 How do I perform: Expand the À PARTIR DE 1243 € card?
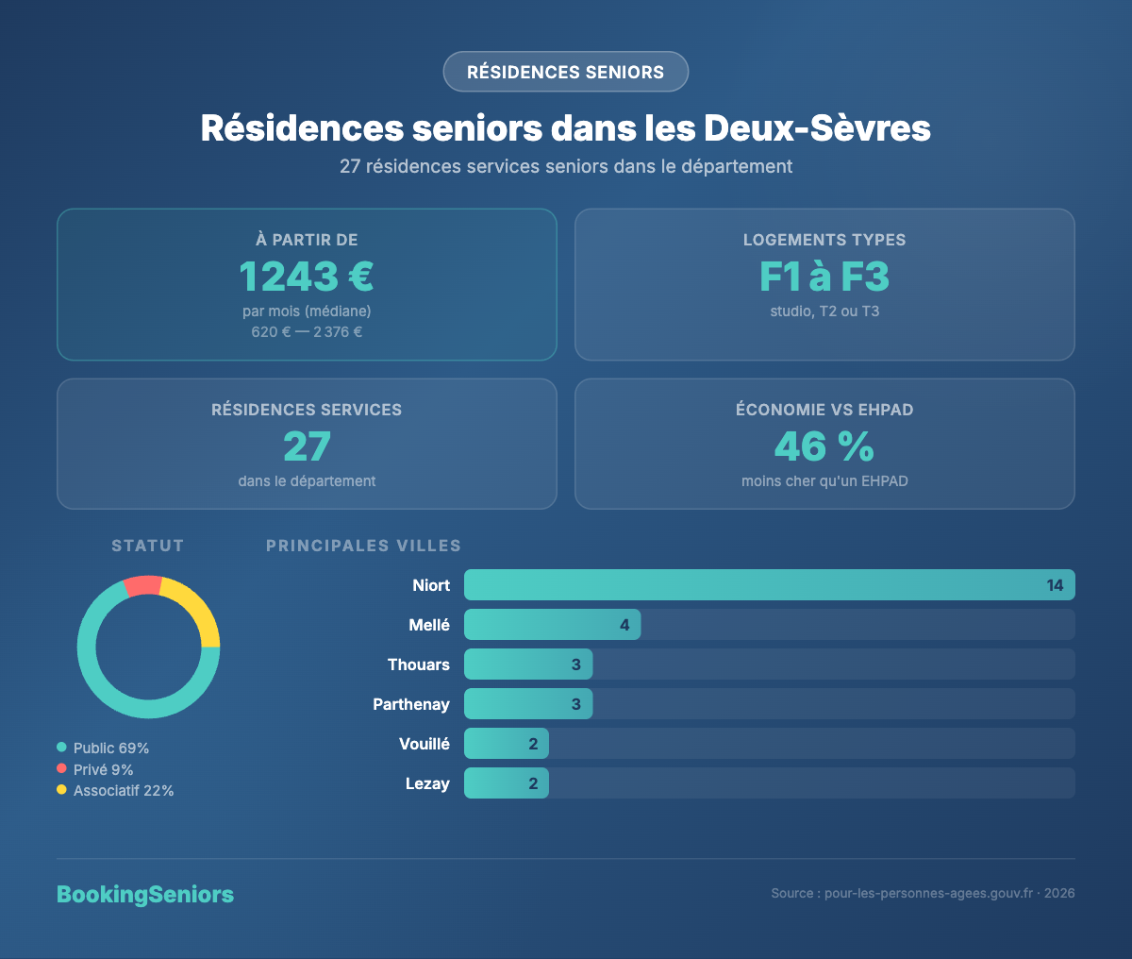tap(307, 284)
